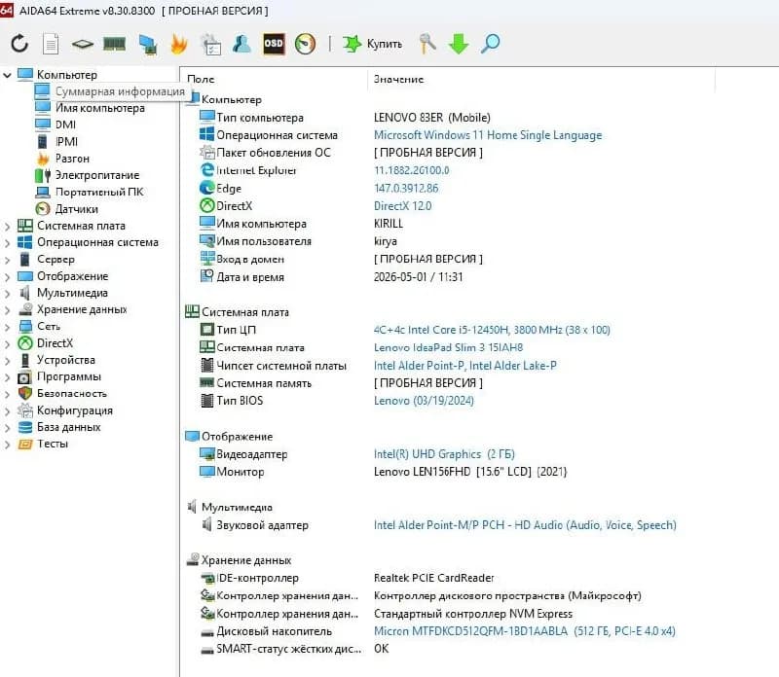
Task: Open the Internet Explorer version 11.1882.26100.0 link
Action: point(411,170)
